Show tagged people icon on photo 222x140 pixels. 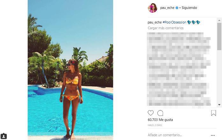pos(4,136)
